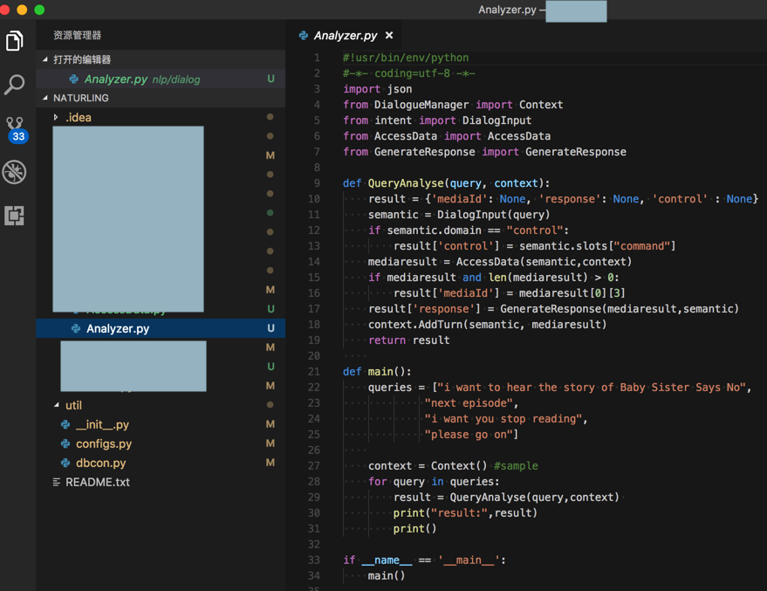Viewport: 767px width, 591px height.
Task: Select highlighted Analyzer.py in file tree
Action: click(118, 328)
